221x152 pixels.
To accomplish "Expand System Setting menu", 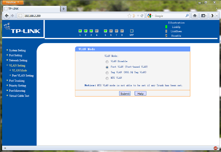I will coord(17,50).
